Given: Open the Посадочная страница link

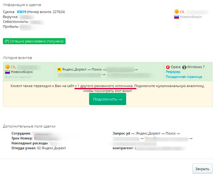Looking at the screenshot, I should tap(184, 77).
